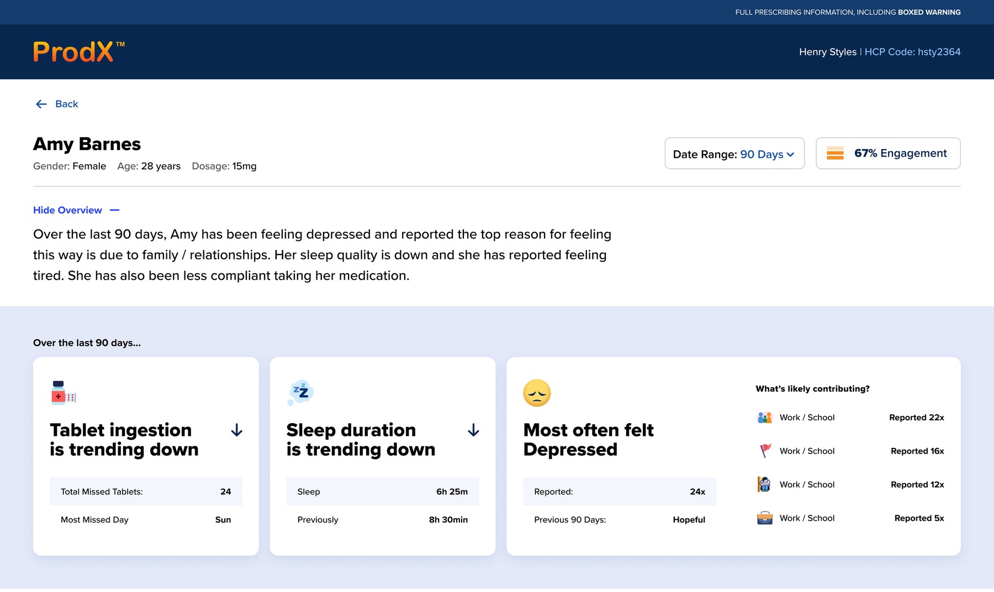Click the briefcase icon beside Reported 5x
The image size is (994, 592).
(765, 518)
